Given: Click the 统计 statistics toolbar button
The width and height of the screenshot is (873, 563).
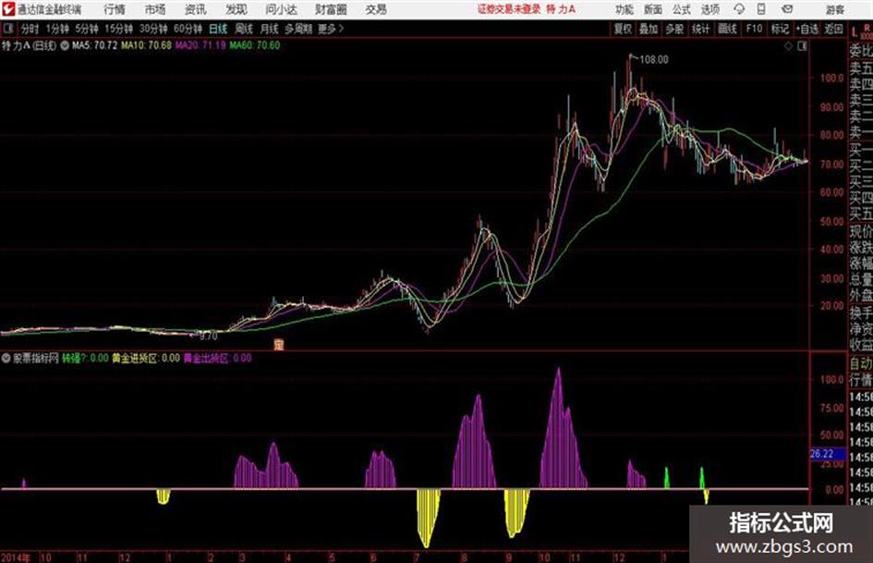Looking at the screenshot, I should pyautogui.click(x=700, y=29).
